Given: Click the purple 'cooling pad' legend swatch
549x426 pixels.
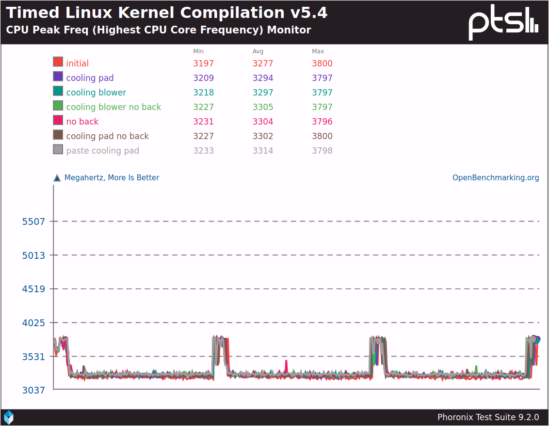Looking at the screenshot, I should click(58, 77).
